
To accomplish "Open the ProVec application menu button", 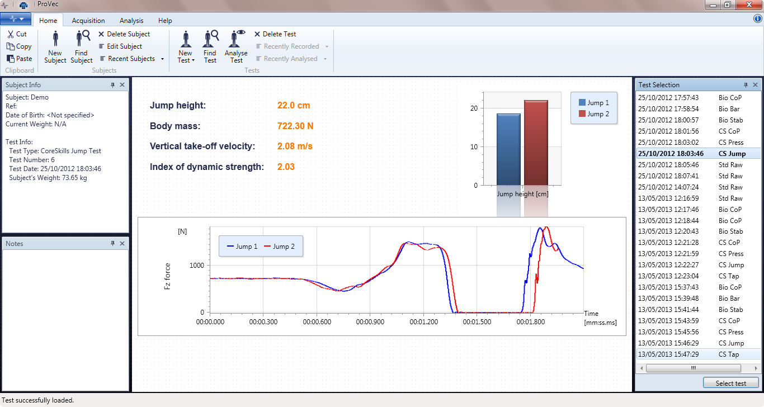I will pos(16,19).
